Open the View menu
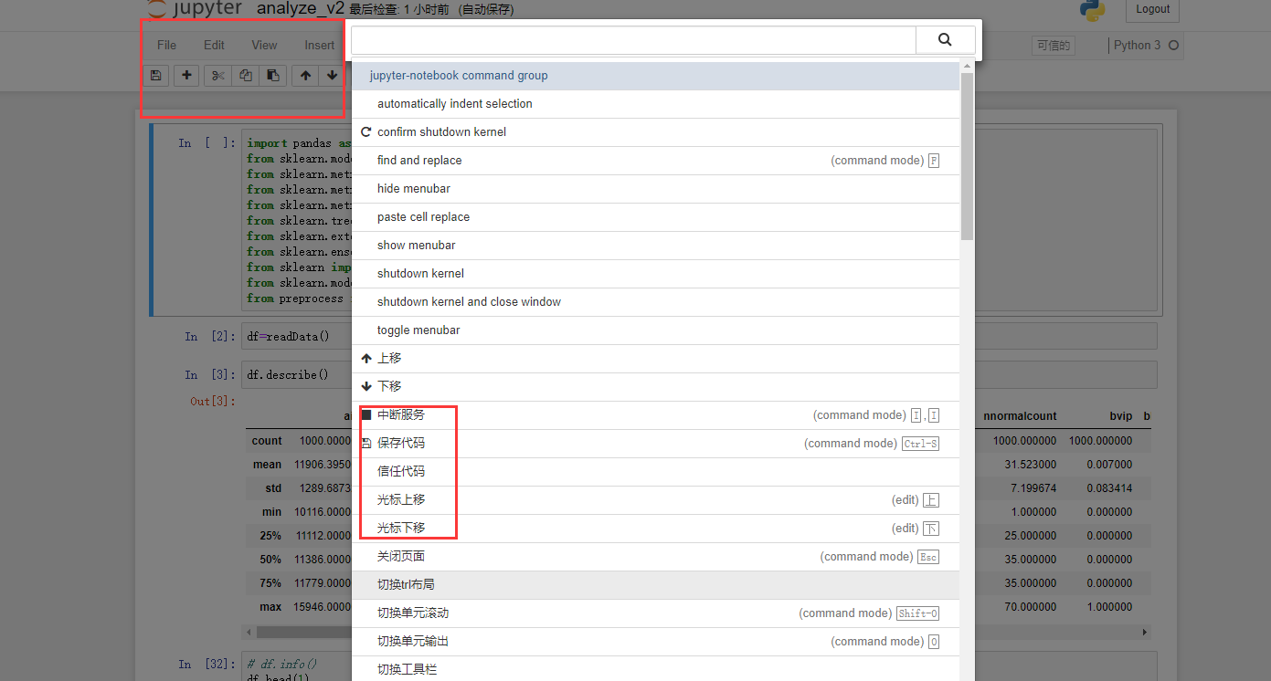Image resolution: width=1271 pixels, height=681 pixels. (264, 45)
